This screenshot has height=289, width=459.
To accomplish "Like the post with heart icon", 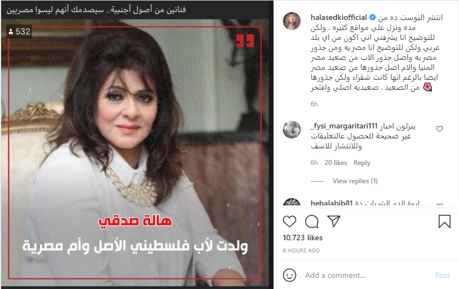I will [x=290, y=221].
